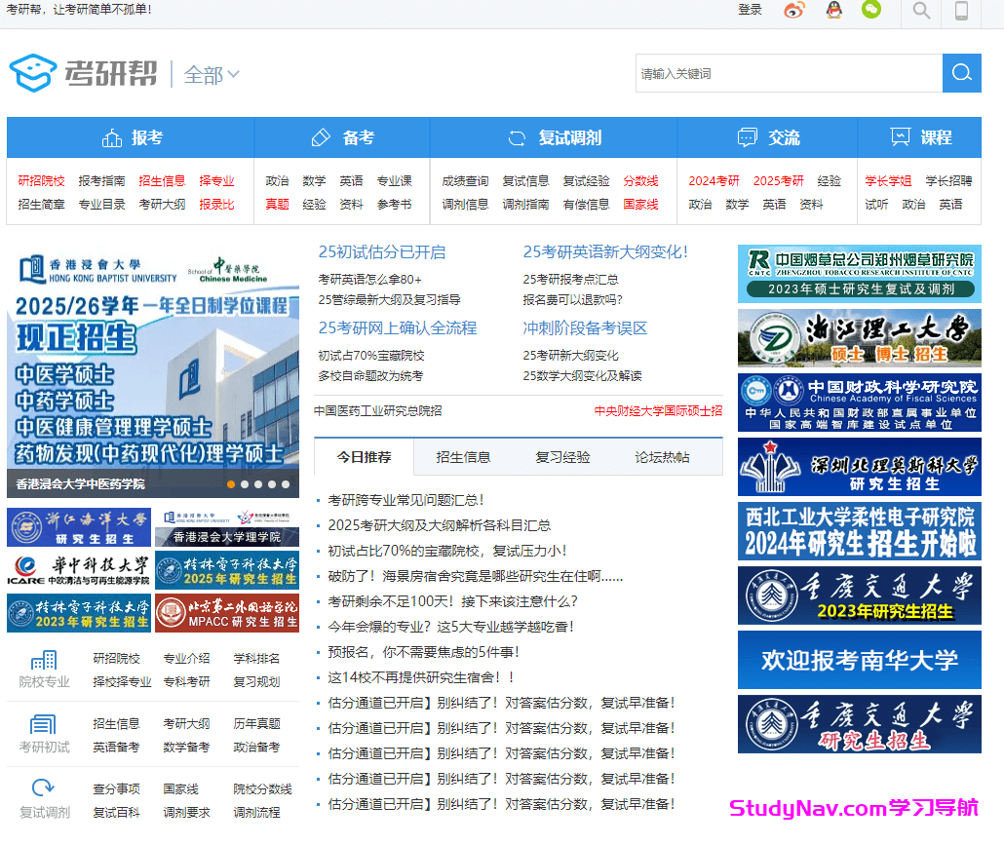Click the green WeChat login icon
The image size is (1004, 845).
tap(870, 11)
